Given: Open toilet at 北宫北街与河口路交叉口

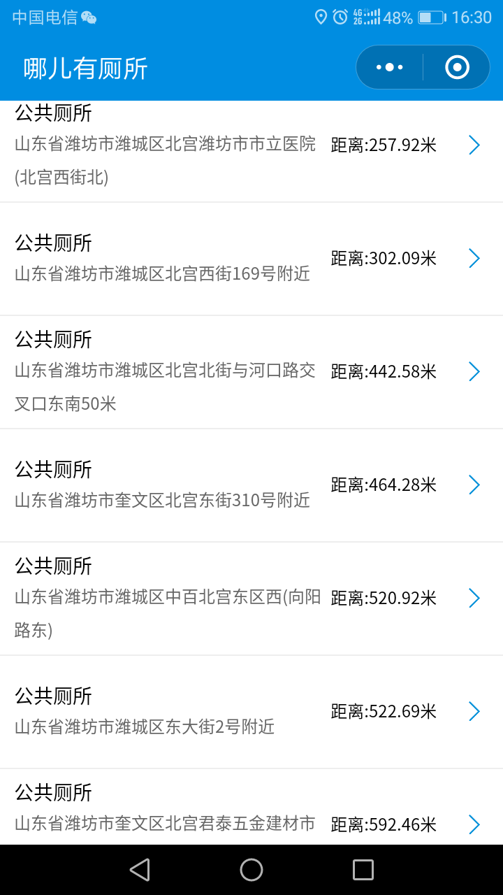Looking at the screenshot, I should [x=251, y=373].
